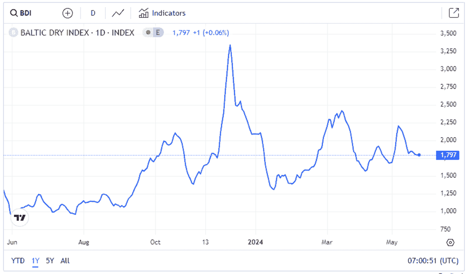
Task: Click the current-value dot at line end
Action: click(x=419, y=155)
